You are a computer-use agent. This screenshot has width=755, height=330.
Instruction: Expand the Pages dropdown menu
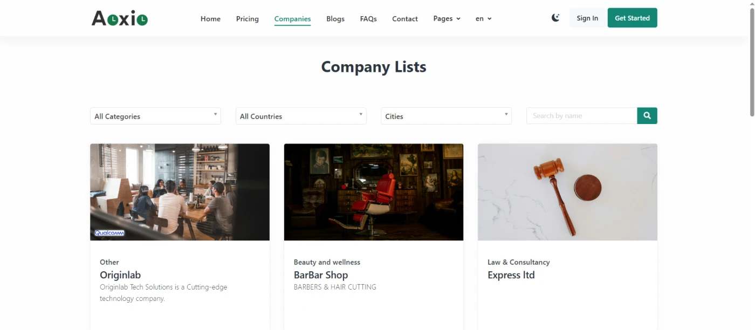tap(447, 18)
